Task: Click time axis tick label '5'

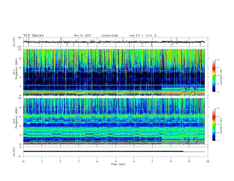Action: pyautogui.click(x=116, y=161)
